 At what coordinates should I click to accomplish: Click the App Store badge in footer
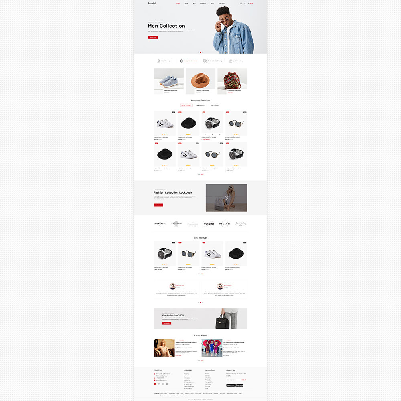point(239,385)
